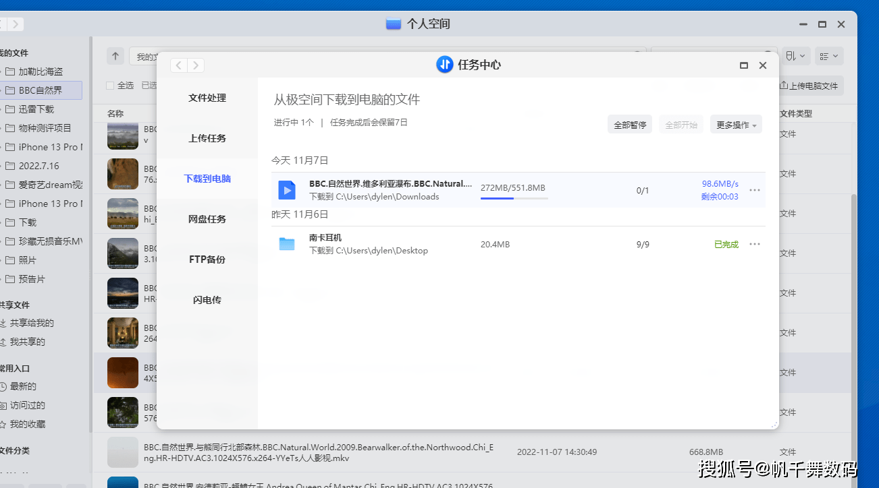Image resolution: width=879 pixels, height=488 pixels.
Task: Click folder icon beside 2022.7.16
Action: pyautogui.click(x=10, y=166)
